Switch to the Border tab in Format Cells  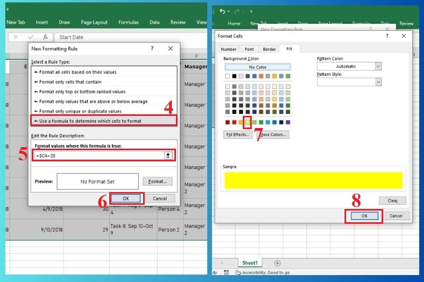(269, 49)
